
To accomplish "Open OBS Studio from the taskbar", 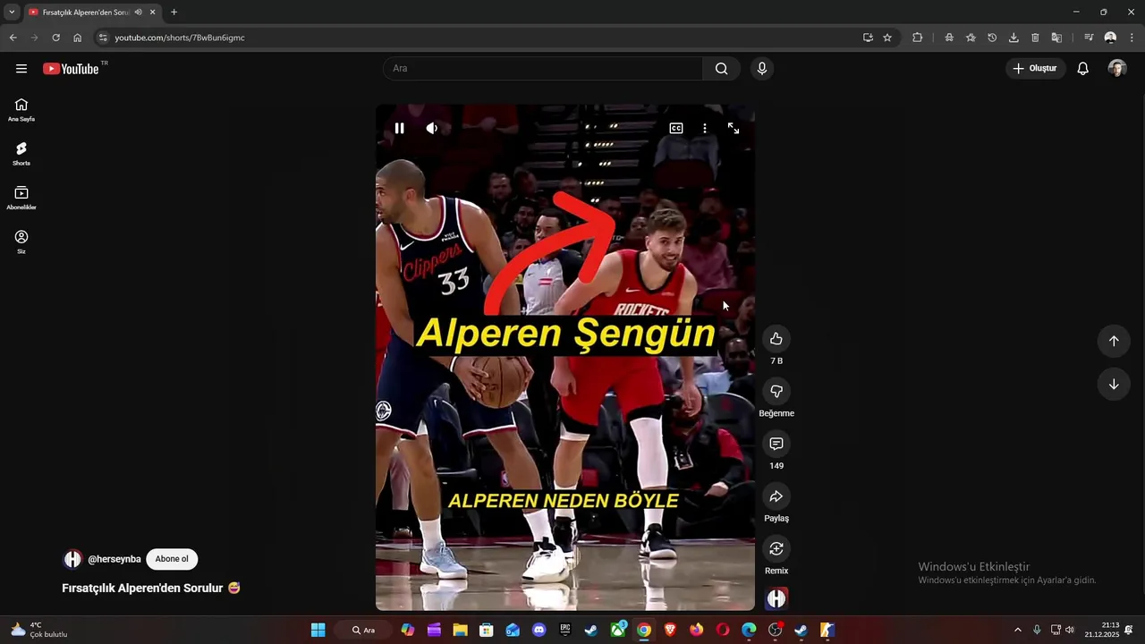I will coord(775,631).
